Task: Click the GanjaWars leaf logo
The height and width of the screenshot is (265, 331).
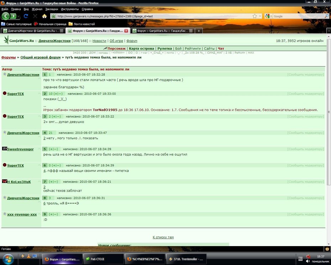Action: click(6, 40)
